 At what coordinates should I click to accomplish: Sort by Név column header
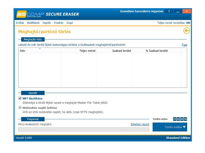(x=40, y=51)
